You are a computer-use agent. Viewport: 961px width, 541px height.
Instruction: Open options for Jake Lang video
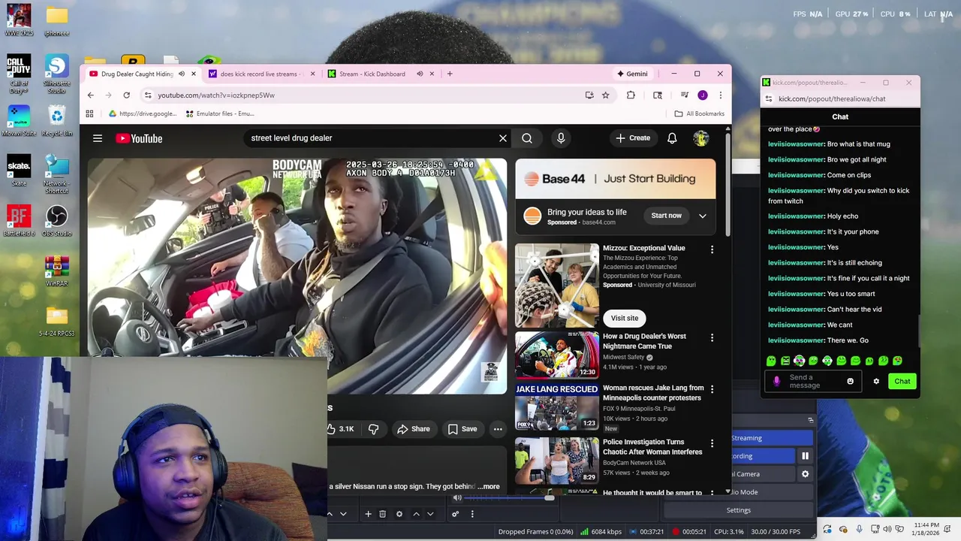tap(712, 389)
